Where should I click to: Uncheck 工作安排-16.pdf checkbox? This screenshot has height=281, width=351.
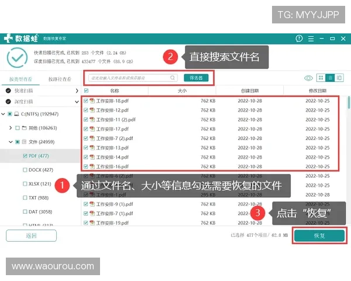[85, 166]
